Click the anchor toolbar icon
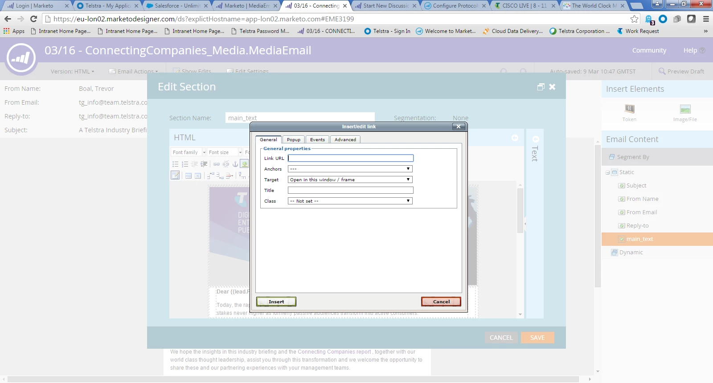The width and height of the screenshot is (713, 383). pyautogui.click(x=235, y=164)
